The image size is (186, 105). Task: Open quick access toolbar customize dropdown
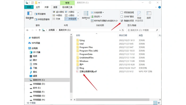[x=39, y=3]
